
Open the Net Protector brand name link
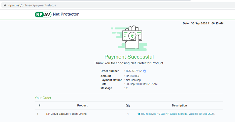(x=66, y=14)
